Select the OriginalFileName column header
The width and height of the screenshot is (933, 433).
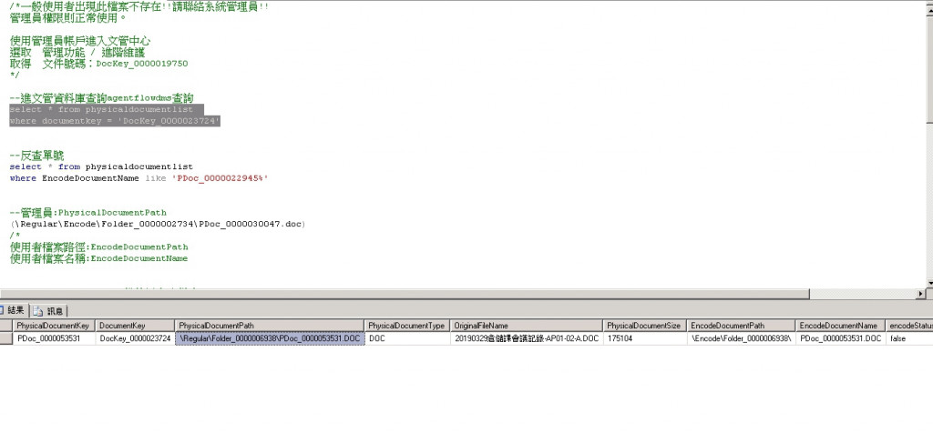tap(527, 326)
